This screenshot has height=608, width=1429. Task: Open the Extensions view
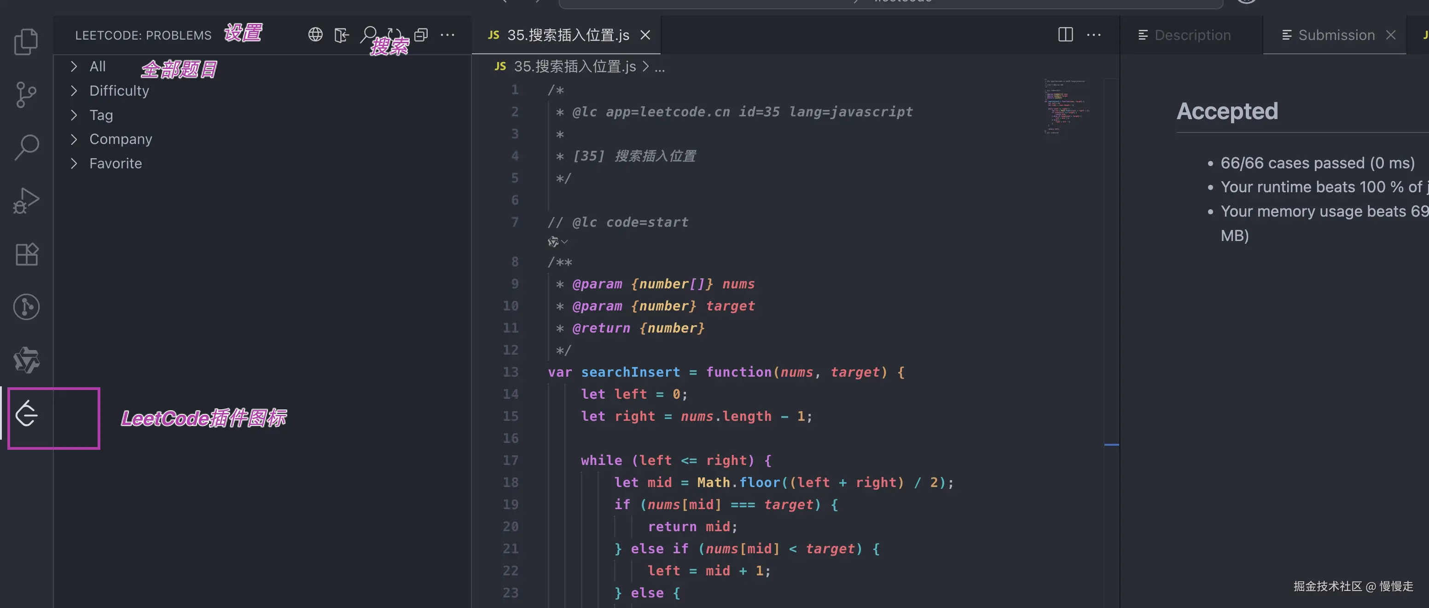point(26,254)
